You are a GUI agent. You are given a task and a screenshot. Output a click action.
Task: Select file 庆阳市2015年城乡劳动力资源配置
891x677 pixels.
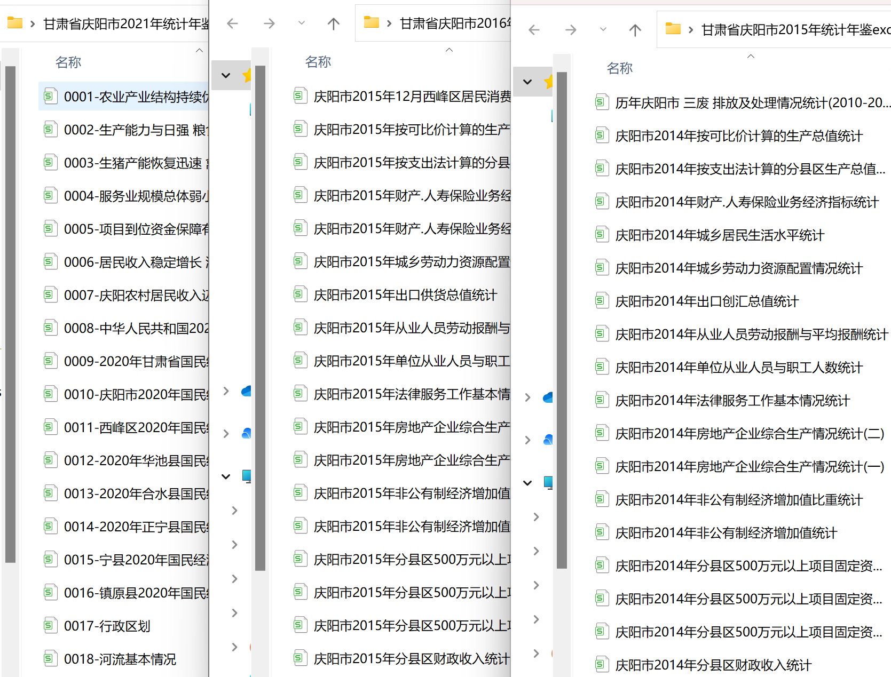click(412, 262)
